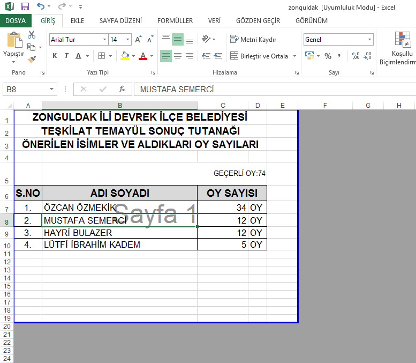Open the font size 14 dropdown
Screen dimensions: 416x363
tap(127, 39)
